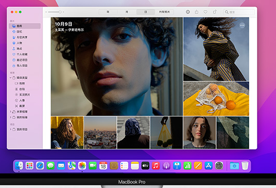Image resolution: width=276 pixels, height=188 pixels.
Task: Open Apple TV from the Dock
Action: pyautogui.click(x=145, y=165)
